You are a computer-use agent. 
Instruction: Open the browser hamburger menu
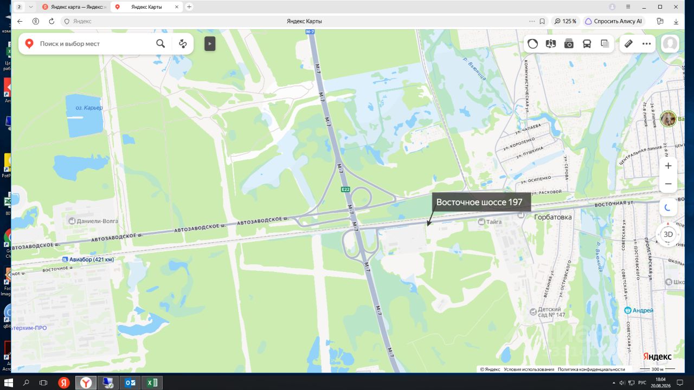(628, 7)
